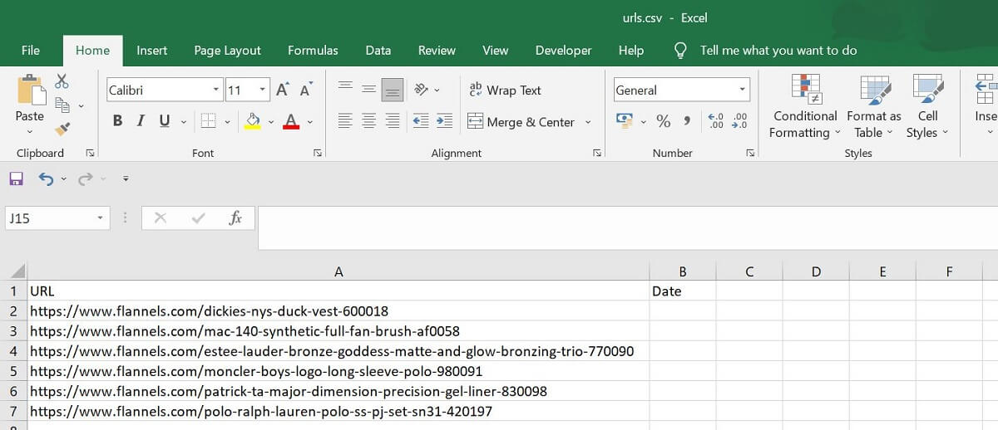Viewport: 998px width, 430px height.
Task: Switch to the Insert tab
Action: (152, 51)
